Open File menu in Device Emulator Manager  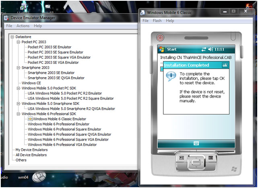(x=9, y=26)
